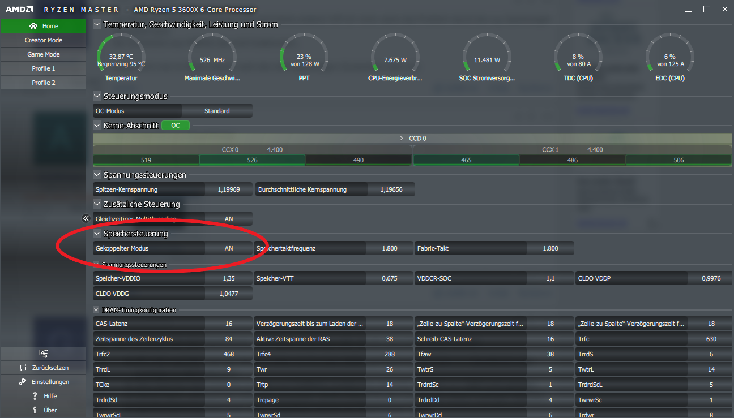The width and height of the screenshot is (734, 418).
Task: Click Speicher-VDDIO value 1,35
Action: coord(229,278)
